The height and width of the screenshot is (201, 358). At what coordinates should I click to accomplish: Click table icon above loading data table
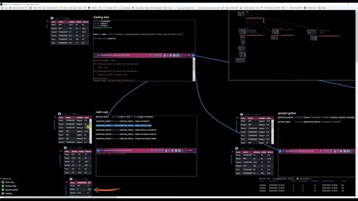coord(52,18)
